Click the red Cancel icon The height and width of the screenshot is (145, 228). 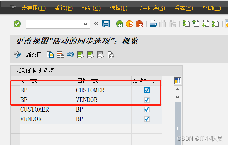pyautogui.click(x=139, y=24)
